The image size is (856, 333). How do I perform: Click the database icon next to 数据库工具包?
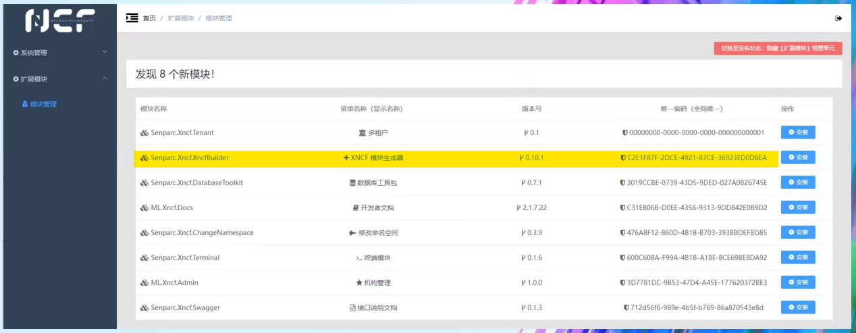352,183
